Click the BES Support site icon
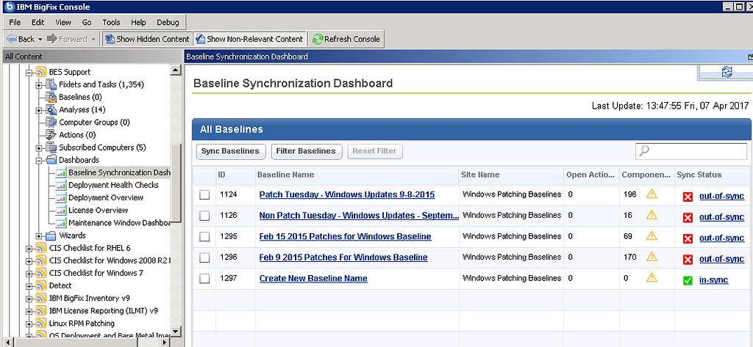This screenshot has height=347, width=753. click(x=41, y=72)
